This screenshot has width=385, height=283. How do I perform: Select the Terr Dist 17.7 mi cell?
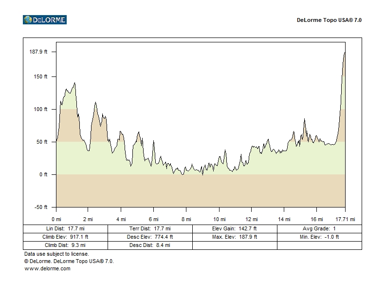pyautogui.click(x=150, y=228)
